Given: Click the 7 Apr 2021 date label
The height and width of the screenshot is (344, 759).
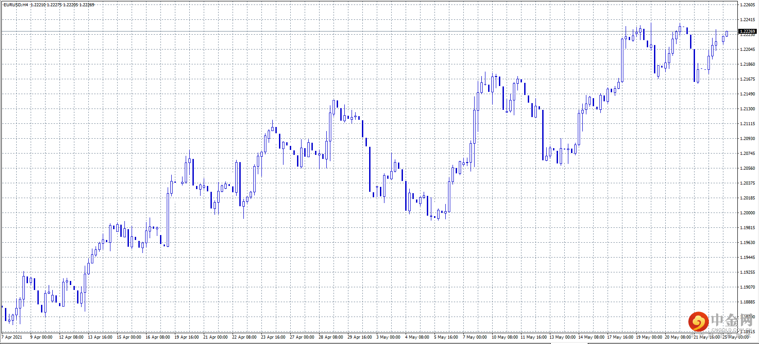Looking at the screenshot, I should 12,337.
